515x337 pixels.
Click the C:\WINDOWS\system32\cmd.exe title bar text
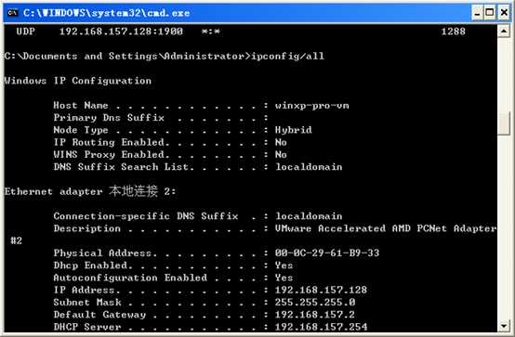point(106,13)
